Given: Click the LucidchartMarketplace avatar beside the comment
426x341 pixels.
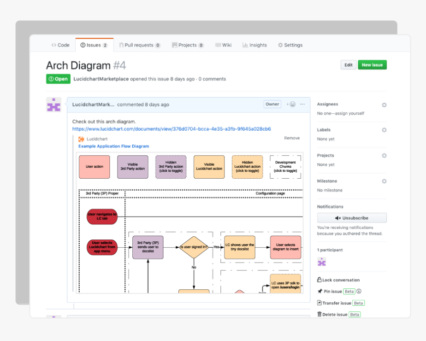Looking at the screenshot, I should tap(54, 105).
